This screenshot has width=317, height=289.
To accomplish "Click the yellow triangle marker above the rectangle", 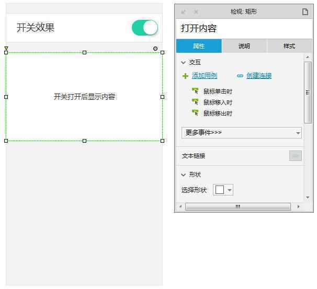I will 6,48.
